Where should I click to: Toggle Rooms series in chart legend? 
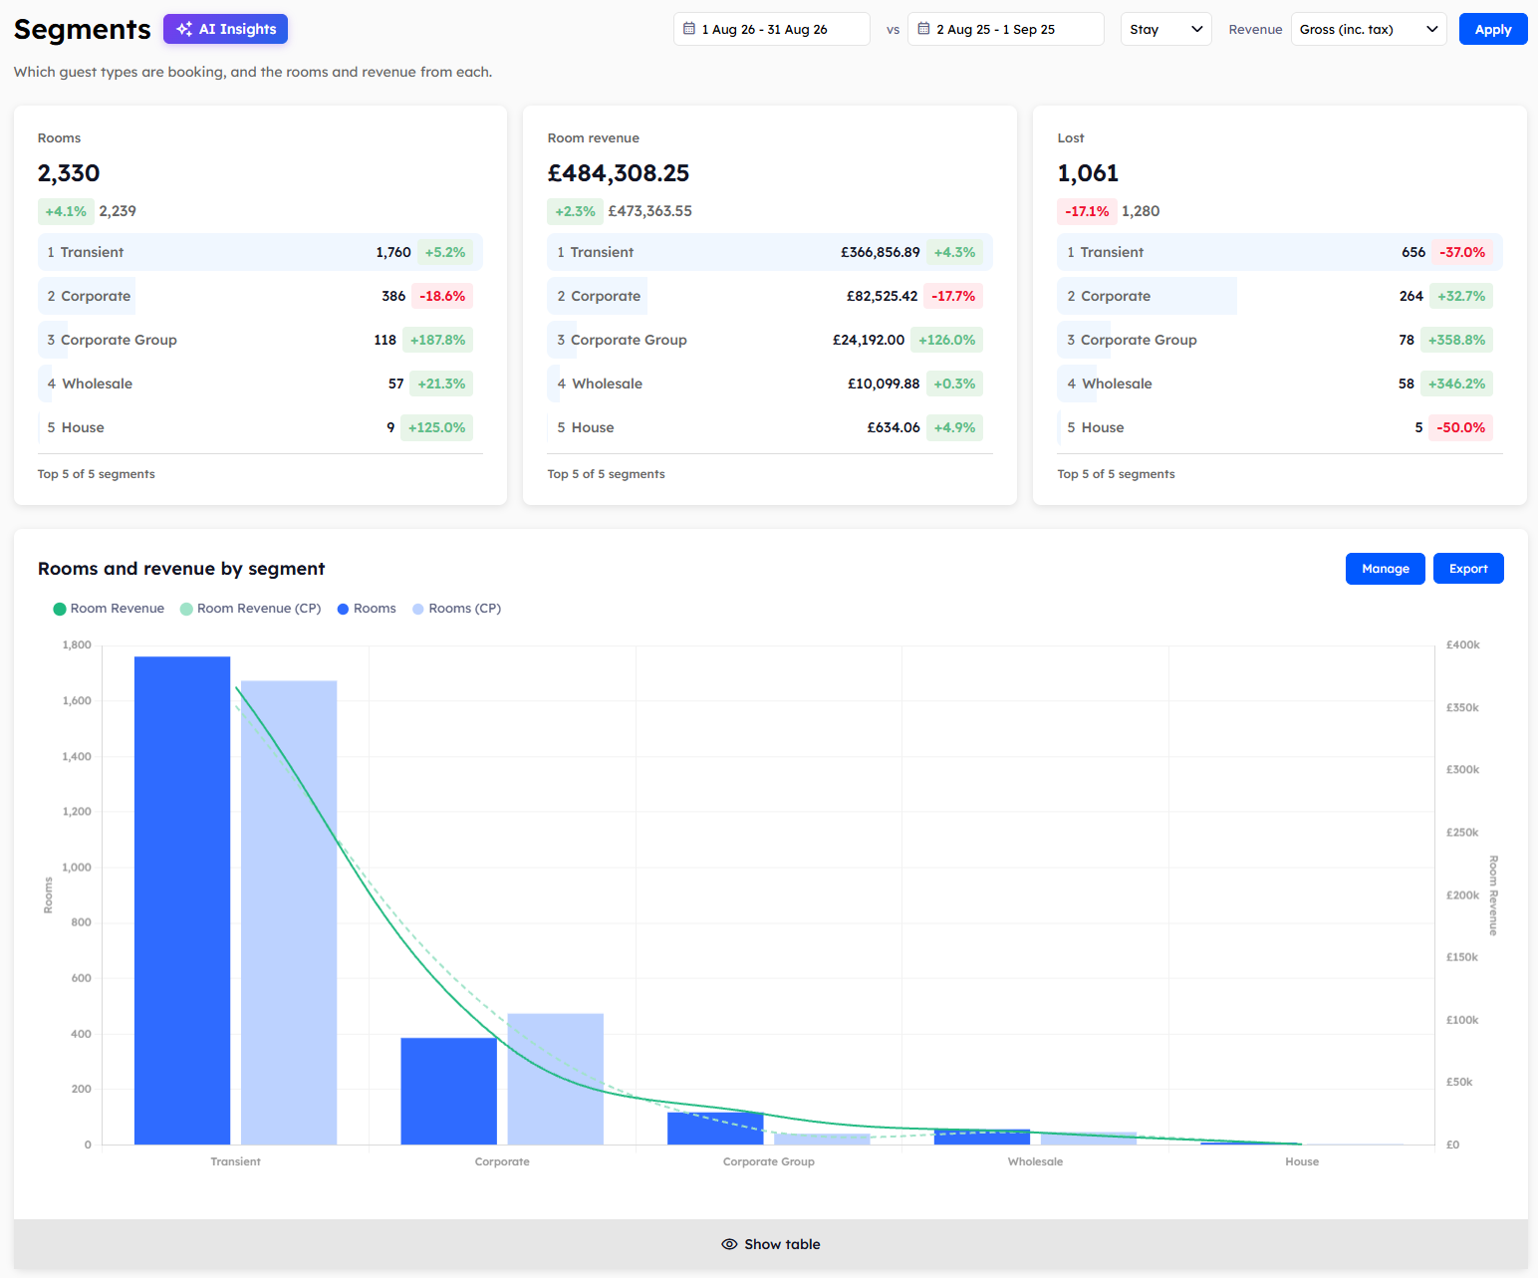click(367, 609)
